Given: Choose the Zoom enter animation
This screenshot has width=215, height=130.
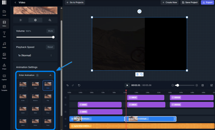Looking at the screenshot, I should tap(23, 110).
